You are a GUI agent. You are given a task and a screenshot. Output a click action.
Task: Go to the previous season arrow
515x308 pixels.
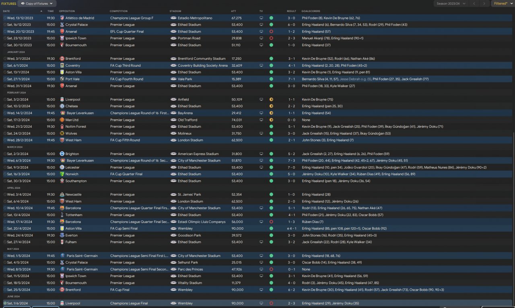pos(474,4)
